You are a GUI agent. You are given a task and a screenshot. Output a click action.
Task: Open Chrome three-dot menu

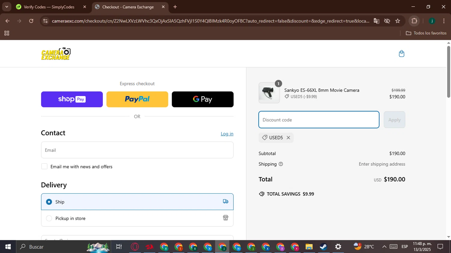(x=444, y=21)
